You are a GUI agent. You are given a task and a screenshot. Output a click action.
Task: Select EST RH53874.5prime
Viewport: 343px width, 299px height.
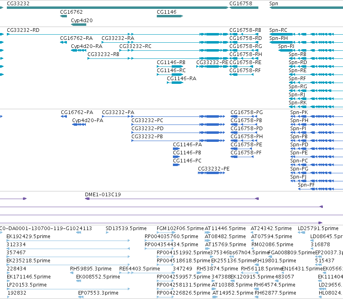click(217, 269)
